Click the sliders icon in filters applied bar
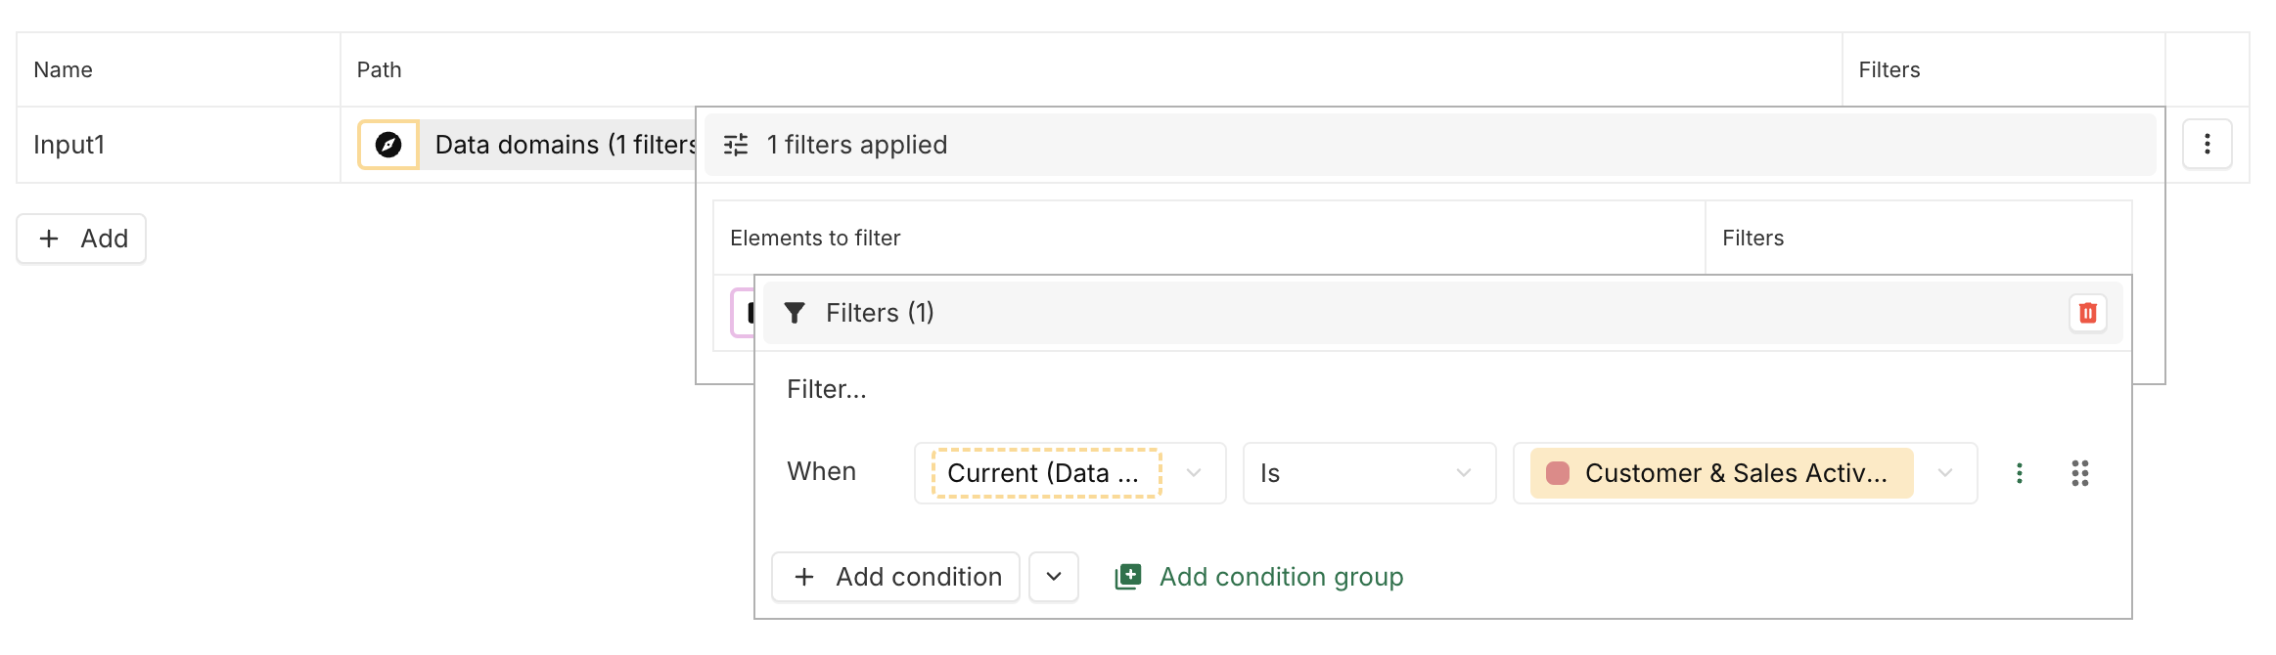The height and width of the screenshot is (655, 2276). click(x=736, y=145)
